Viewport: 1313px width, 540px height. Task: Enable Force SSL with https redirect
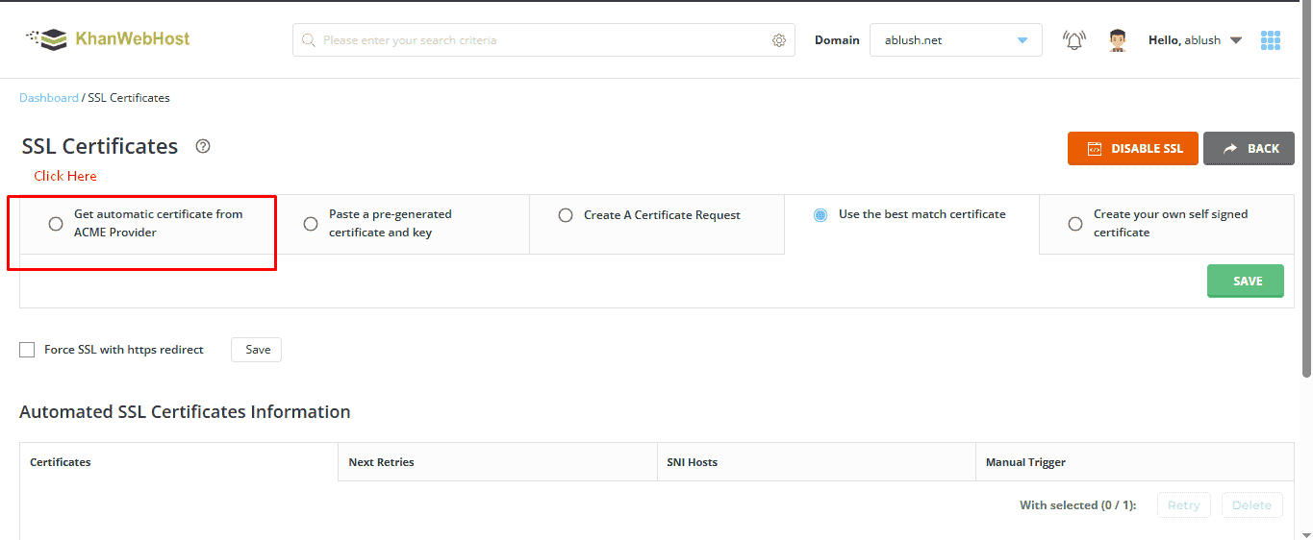[27, 350]
